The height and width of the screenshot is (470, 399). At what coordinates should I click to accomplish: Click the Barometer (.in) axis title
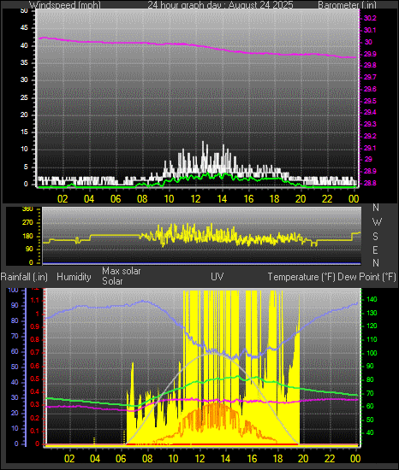347,5
